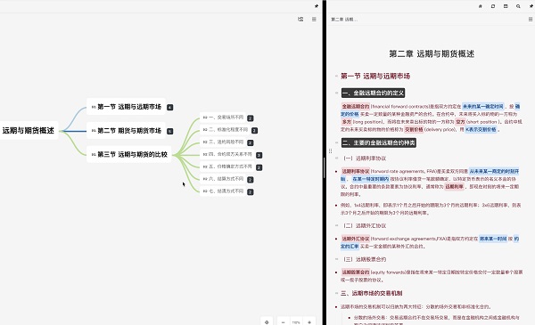Viewport: 535px width, 325px height.
Task: Collapse the （二）远期外汇协议 heading toggle
Action: tap(336, 226)
